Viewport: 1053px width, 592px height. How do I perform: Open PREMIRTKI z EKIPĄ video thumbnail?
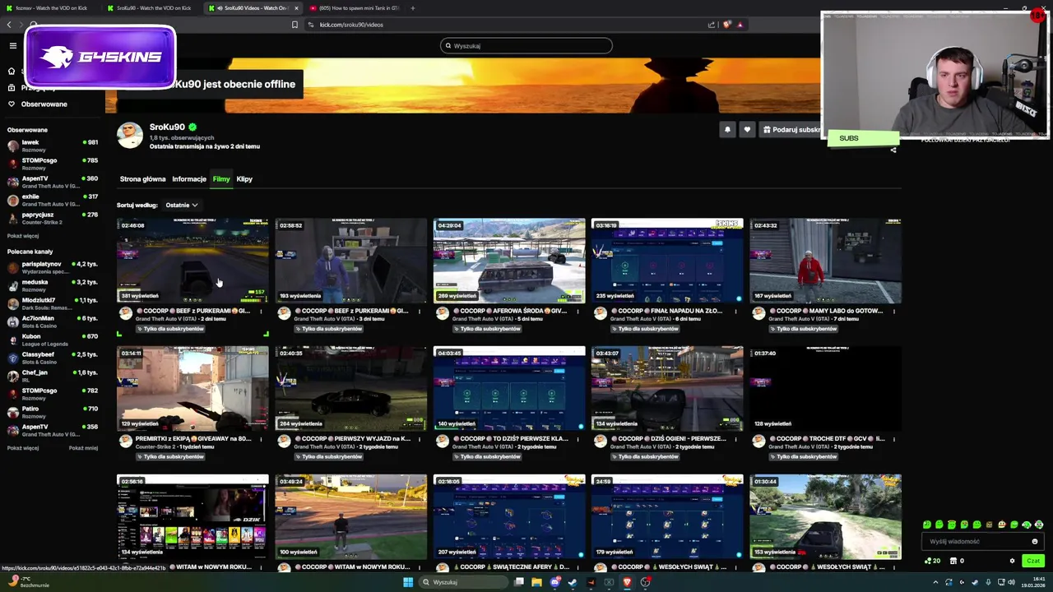193,389
